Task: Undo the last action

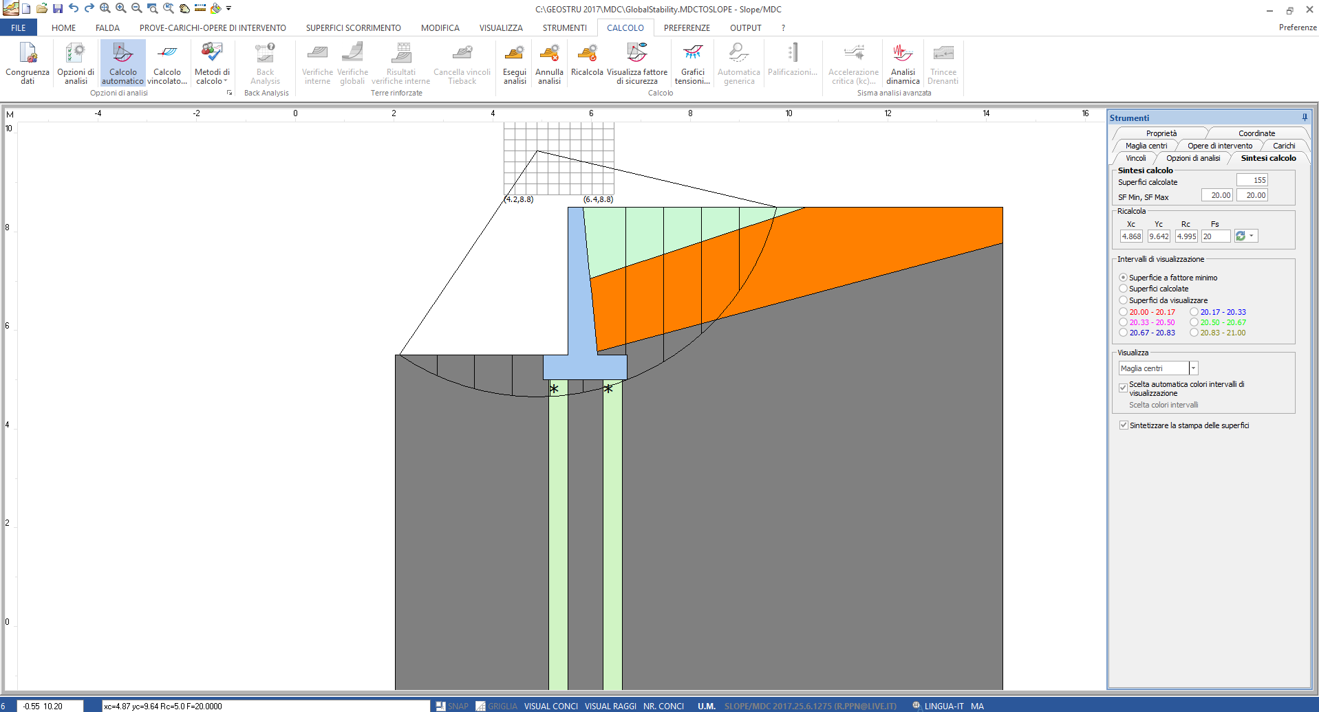Action: 74,8
